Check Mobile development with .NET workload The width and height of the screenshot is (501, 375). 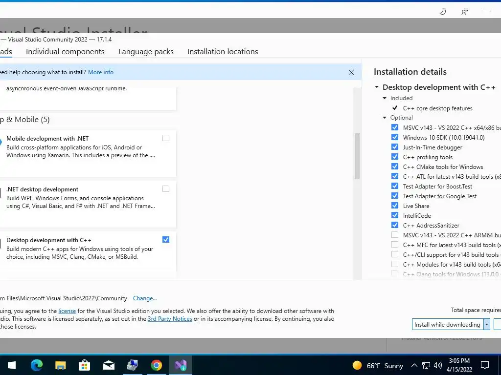click(x=166, y=138)
